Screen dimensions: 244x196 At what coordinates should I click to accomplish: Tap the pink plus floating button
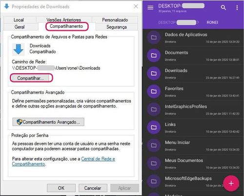(231, 183)
